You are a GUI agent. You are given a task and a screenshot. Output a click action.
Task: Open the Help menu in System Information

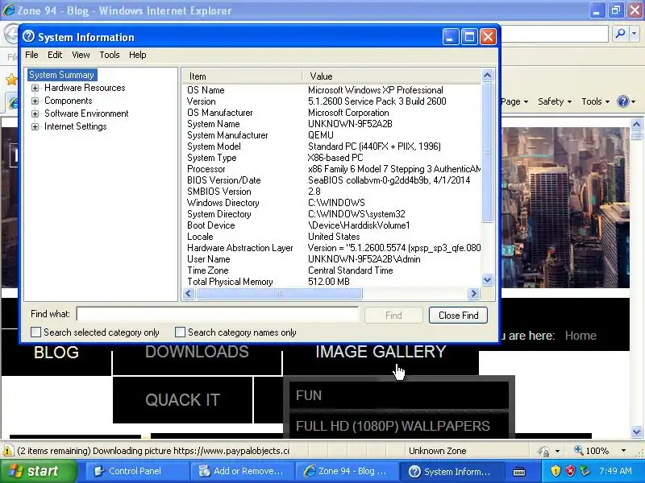click(x=137, y=55)
